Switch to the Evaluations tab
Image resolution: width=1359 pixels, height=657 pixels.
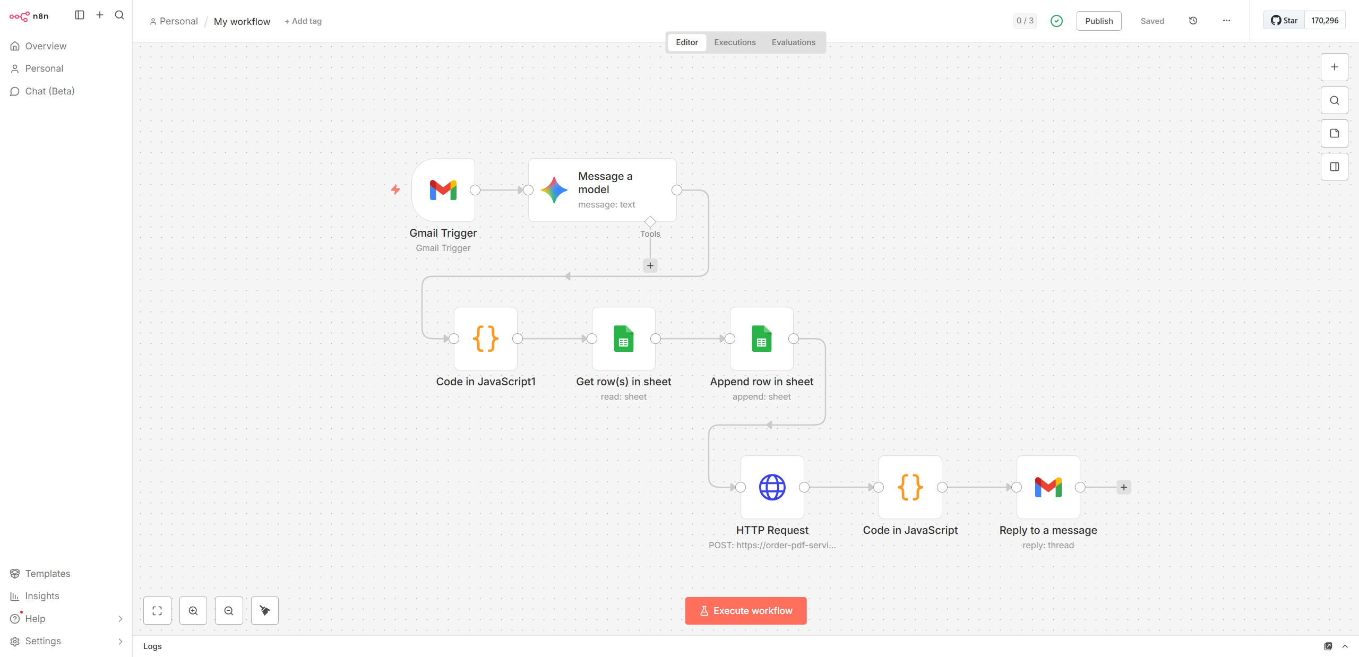pyautogui.click(x=793, y=42)
